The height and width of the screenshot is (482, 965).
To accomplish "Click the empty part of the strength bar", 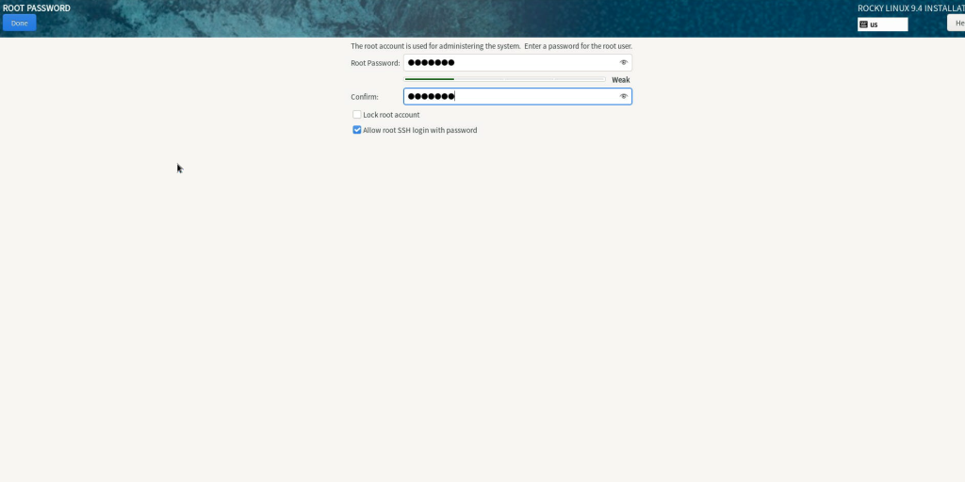I will tap(528, 79).
